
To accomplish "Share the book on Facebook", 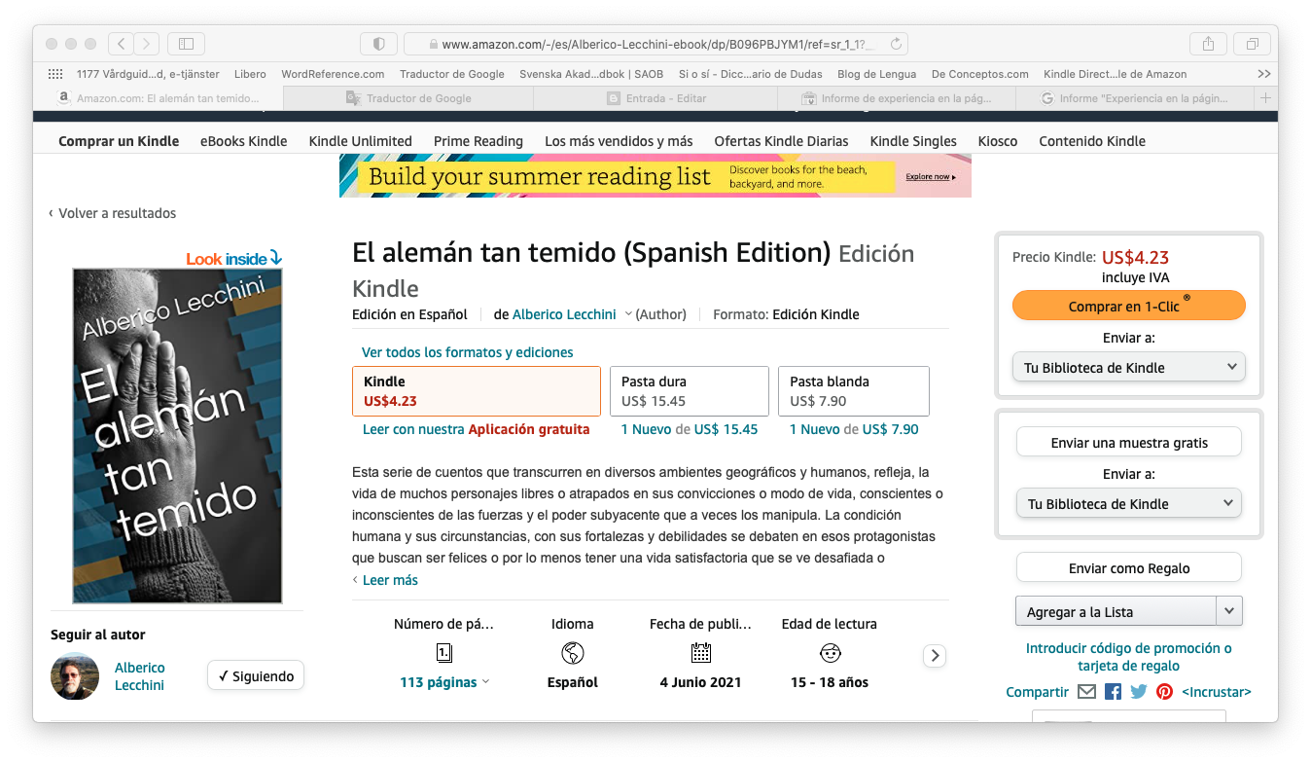I will pos(1113,692).
